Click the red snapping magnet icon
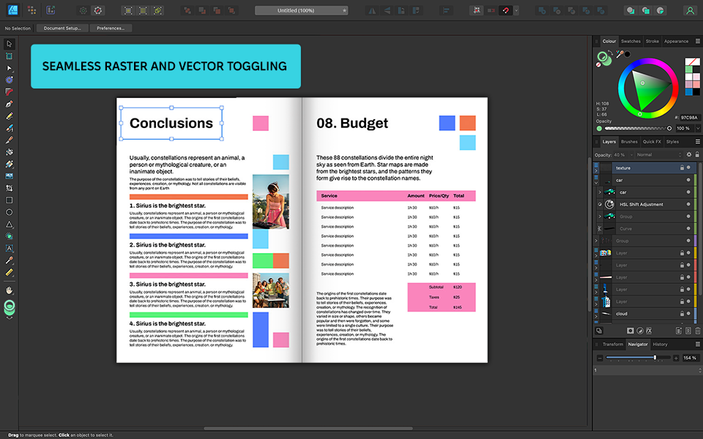Viewport: 703px width, 439px height. click(506, 10)
